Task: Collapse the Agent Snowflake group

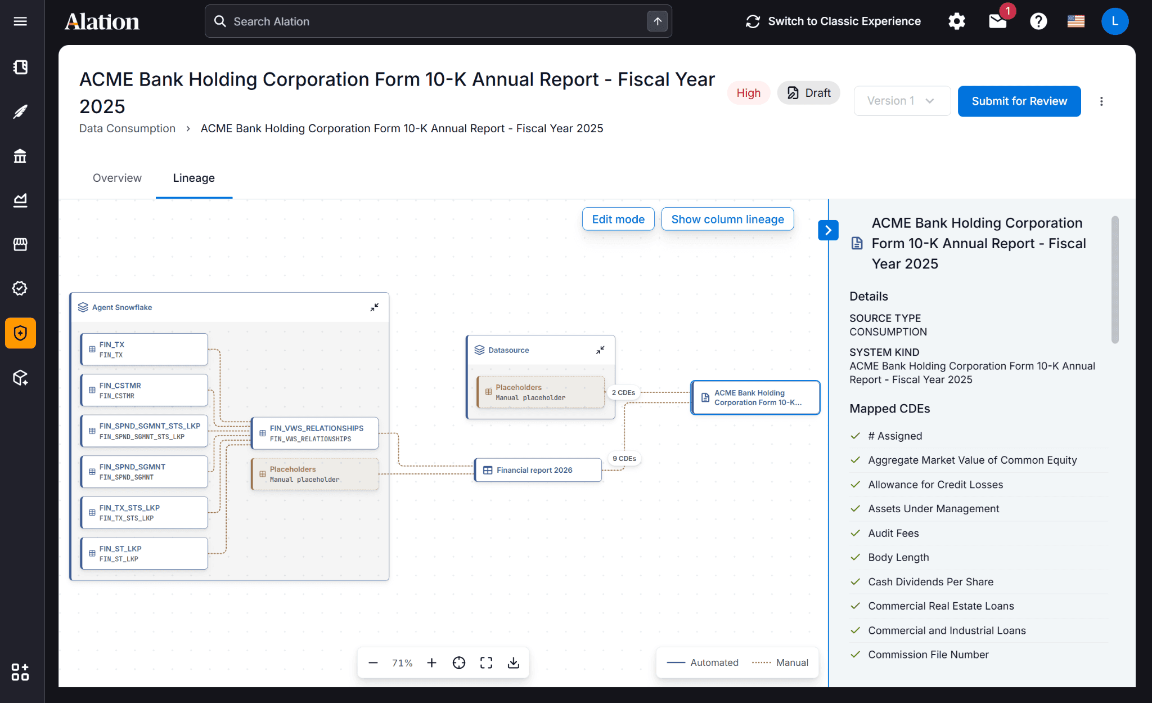Action: (375, 307)
